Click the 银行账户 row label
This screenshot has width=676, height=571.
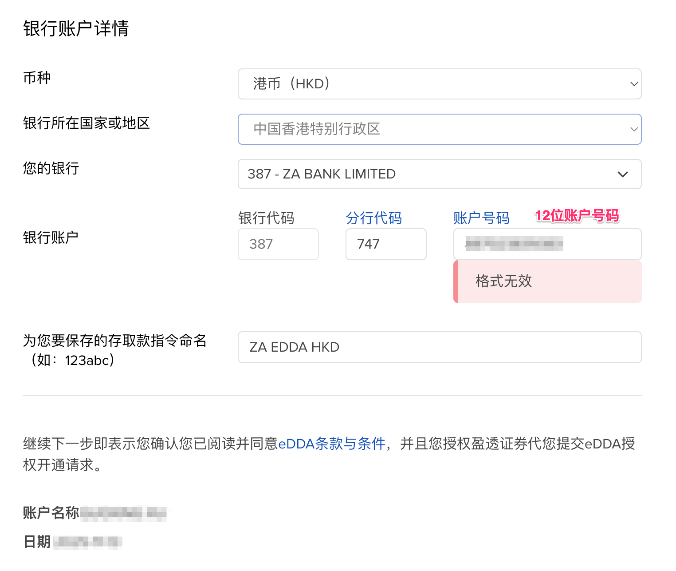coord(51,238)
